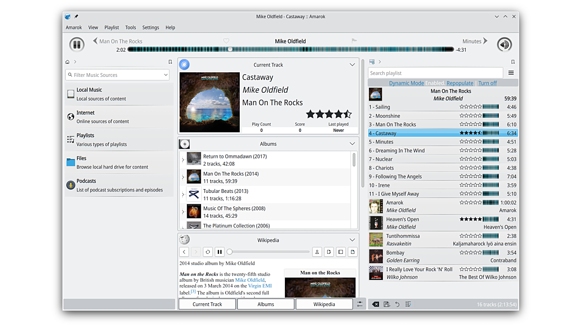Click the Repopulate link

(460, 83)
